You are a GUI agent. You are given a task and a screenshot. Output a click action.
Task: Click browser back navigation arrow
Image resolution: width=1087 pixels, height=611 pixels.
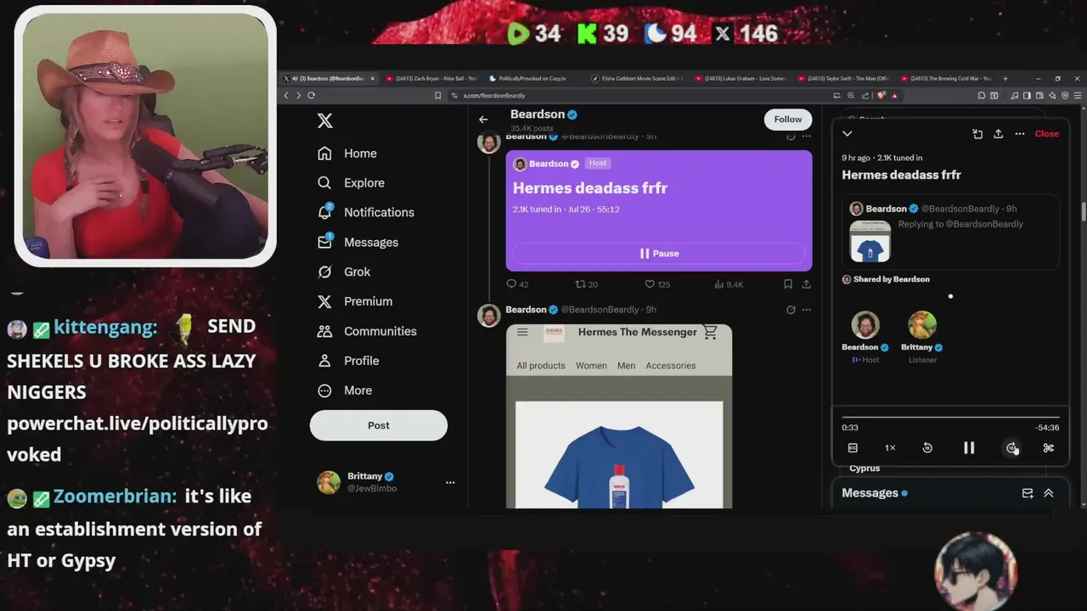point(286,96)
